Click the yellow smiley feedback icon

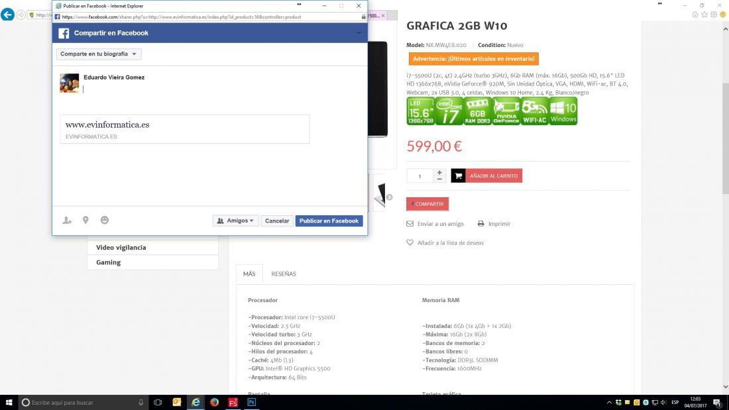click(x=723, y=15)
